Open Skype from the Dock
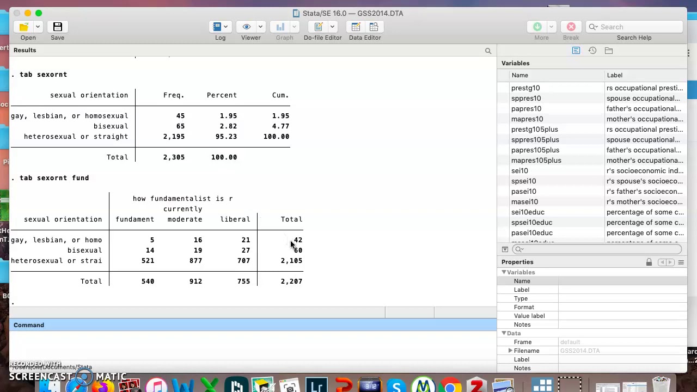The image size is (697, 392). click(x=396, y=387)
